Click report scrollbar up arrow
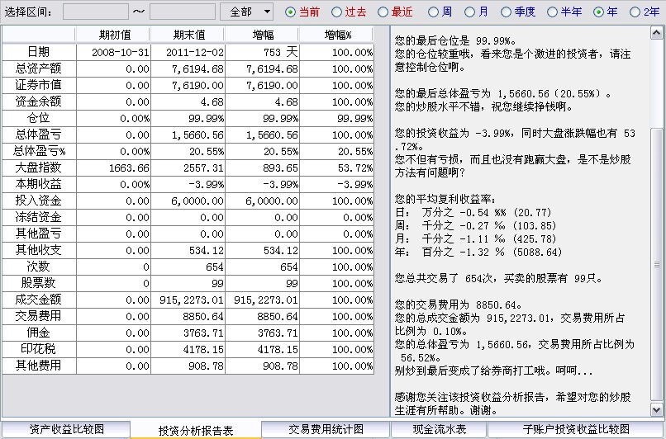 657,33
